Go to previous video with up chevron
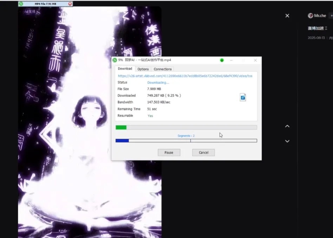This screenshot has height=238, width=333. [x=287, y=126]
